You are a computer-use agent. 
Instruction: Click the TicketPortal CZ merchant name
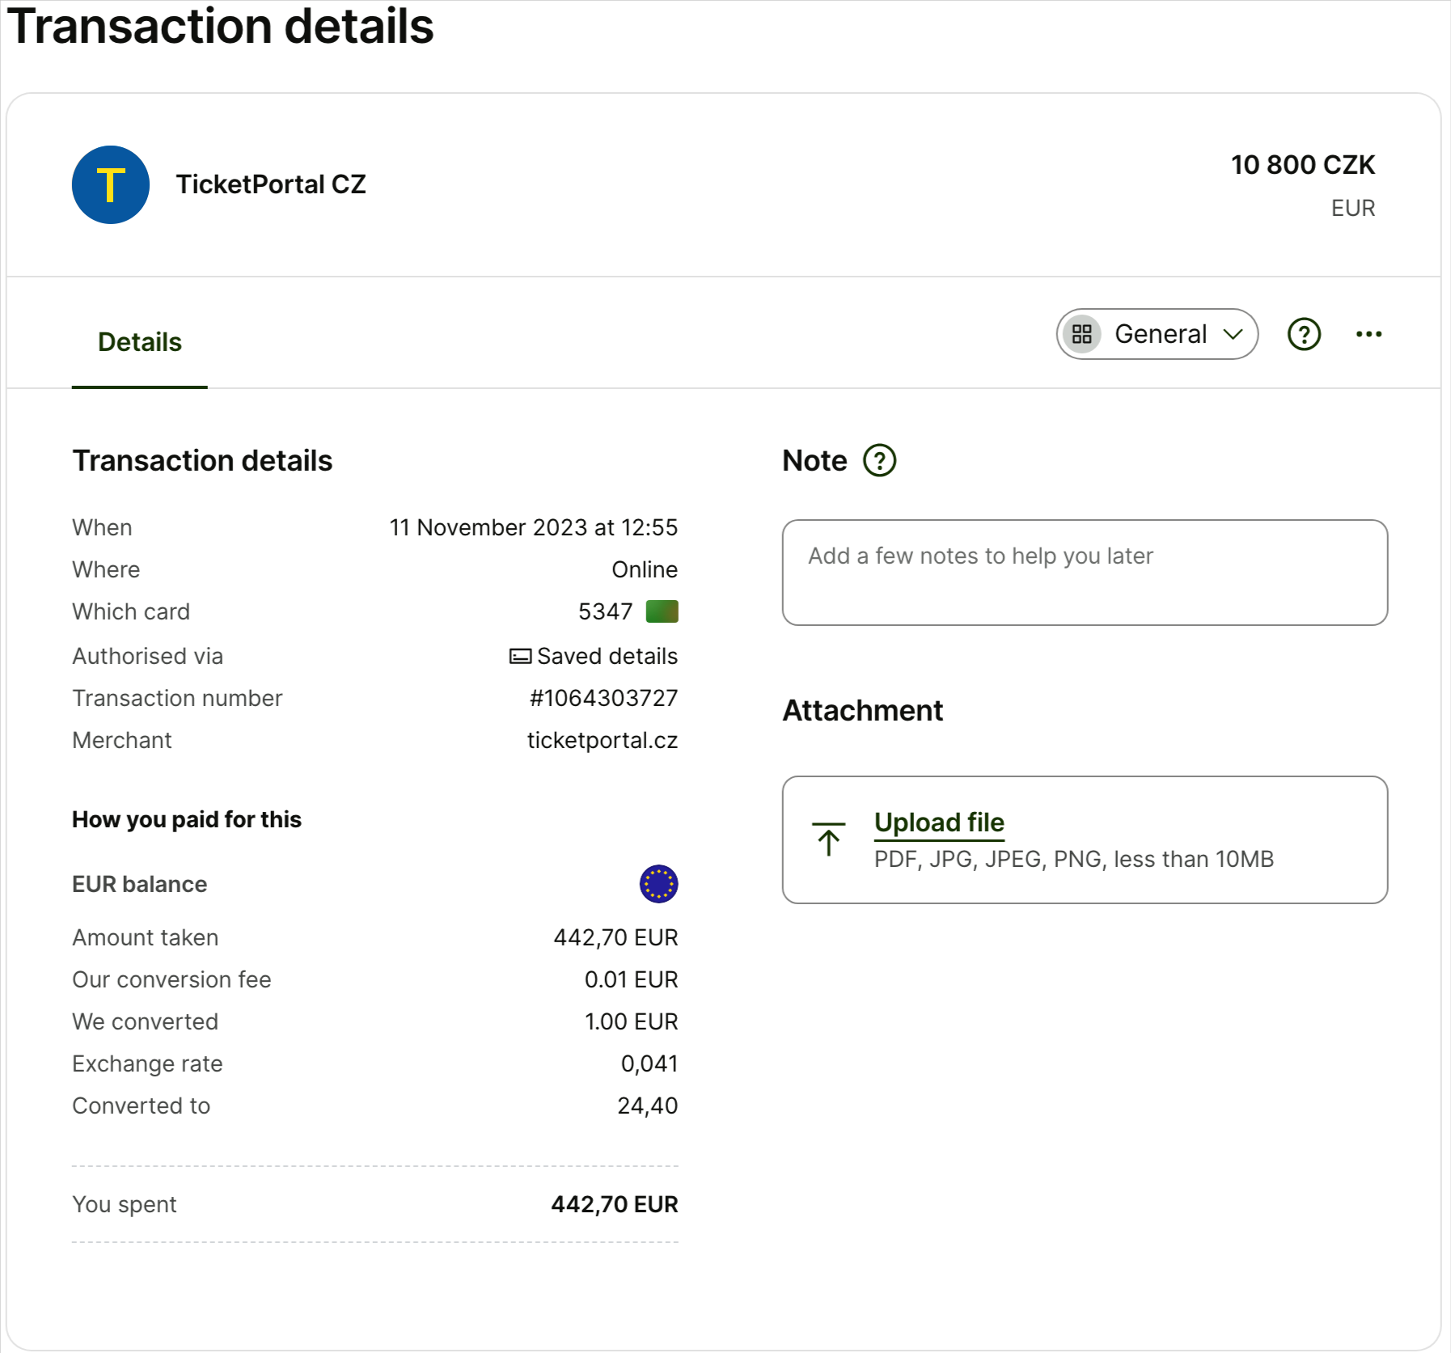pos(271,184)
